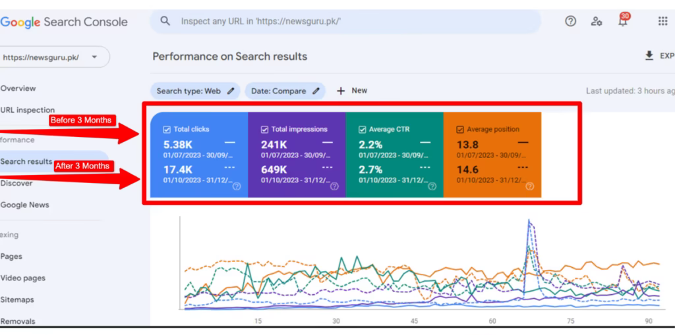Toggle the Total impressions checkbox

click(265, 129)
